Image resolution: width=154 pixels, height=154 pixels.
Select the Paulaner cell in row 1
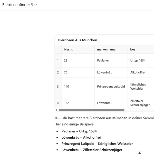103,61
